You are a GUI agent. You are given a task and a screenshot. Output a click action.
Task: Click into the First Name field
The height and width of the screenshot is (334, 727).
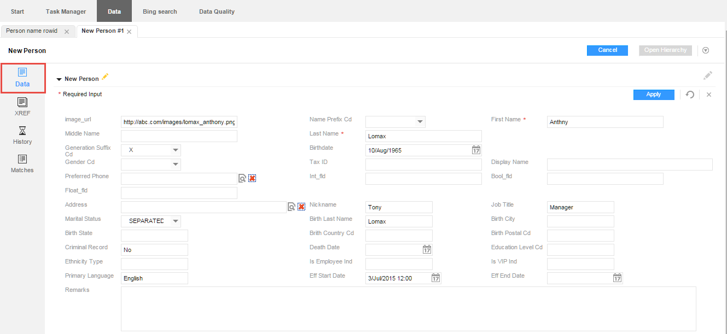[604, 122]
